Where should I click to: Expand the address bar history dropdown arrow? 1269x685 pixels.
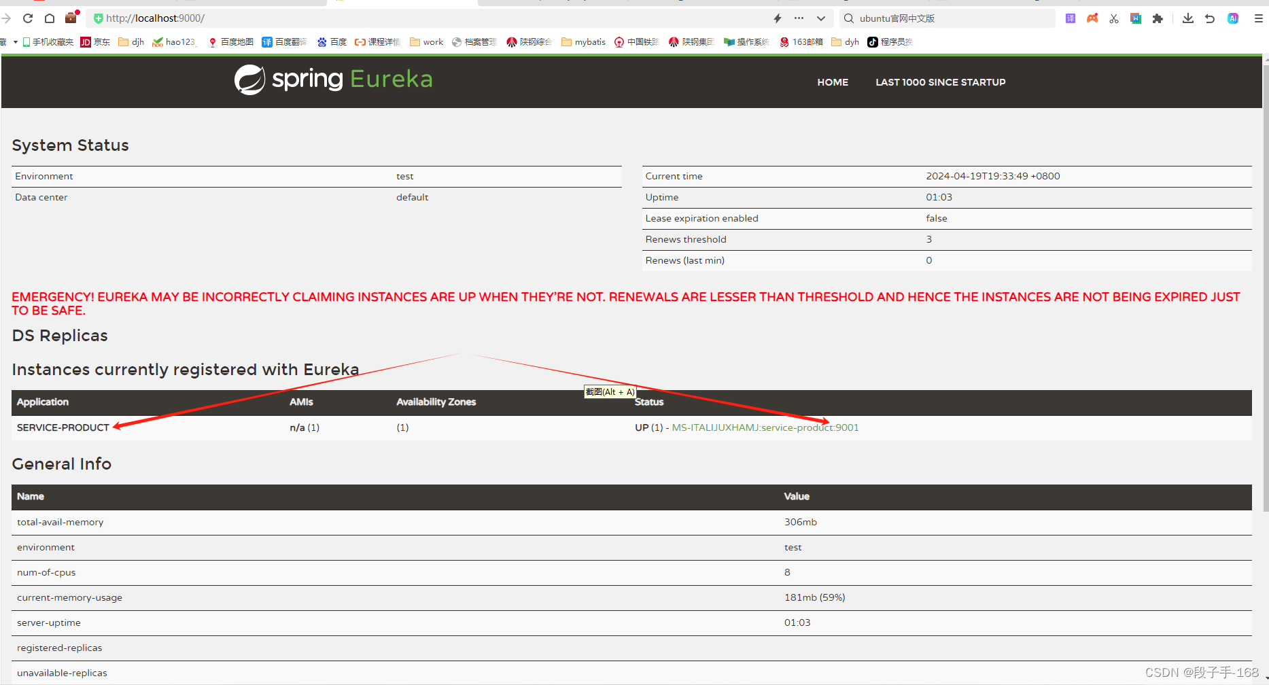pos(821,18)
